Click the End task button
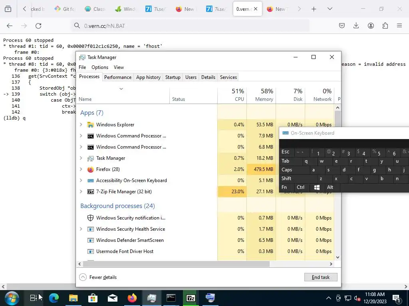 [321, 277]
